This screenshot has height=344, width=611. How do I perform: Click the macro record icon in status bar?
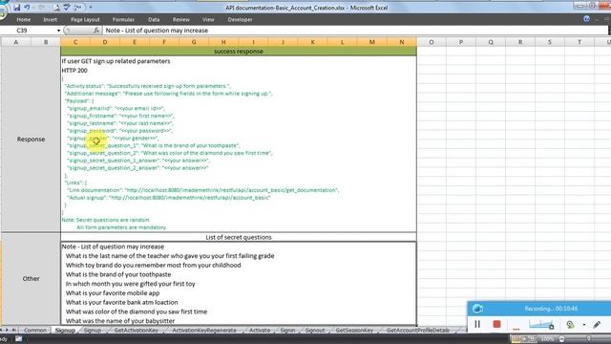[x=18, y=339]
